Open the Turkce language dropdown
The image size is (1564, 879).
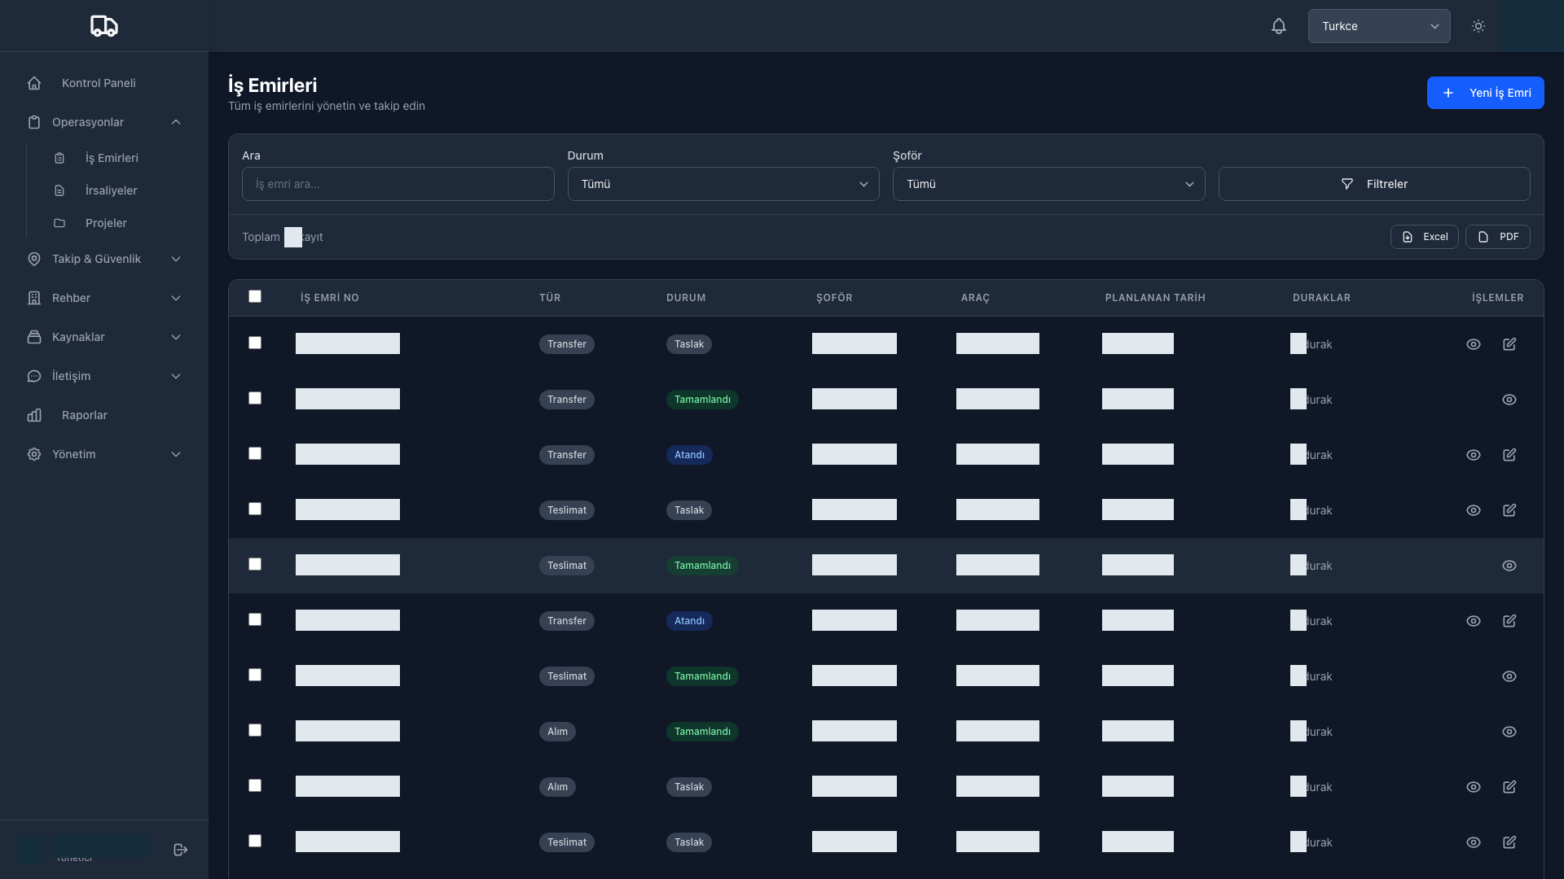click(x=1379, y=26)
